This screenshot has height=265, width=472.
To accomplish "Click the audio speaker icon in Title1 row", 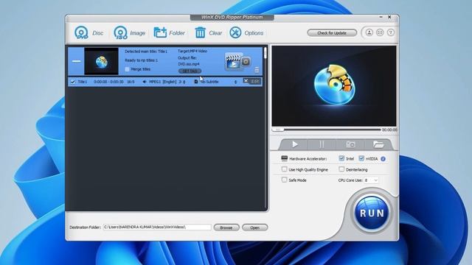I will pyautogui.click(x=145, y=82).
